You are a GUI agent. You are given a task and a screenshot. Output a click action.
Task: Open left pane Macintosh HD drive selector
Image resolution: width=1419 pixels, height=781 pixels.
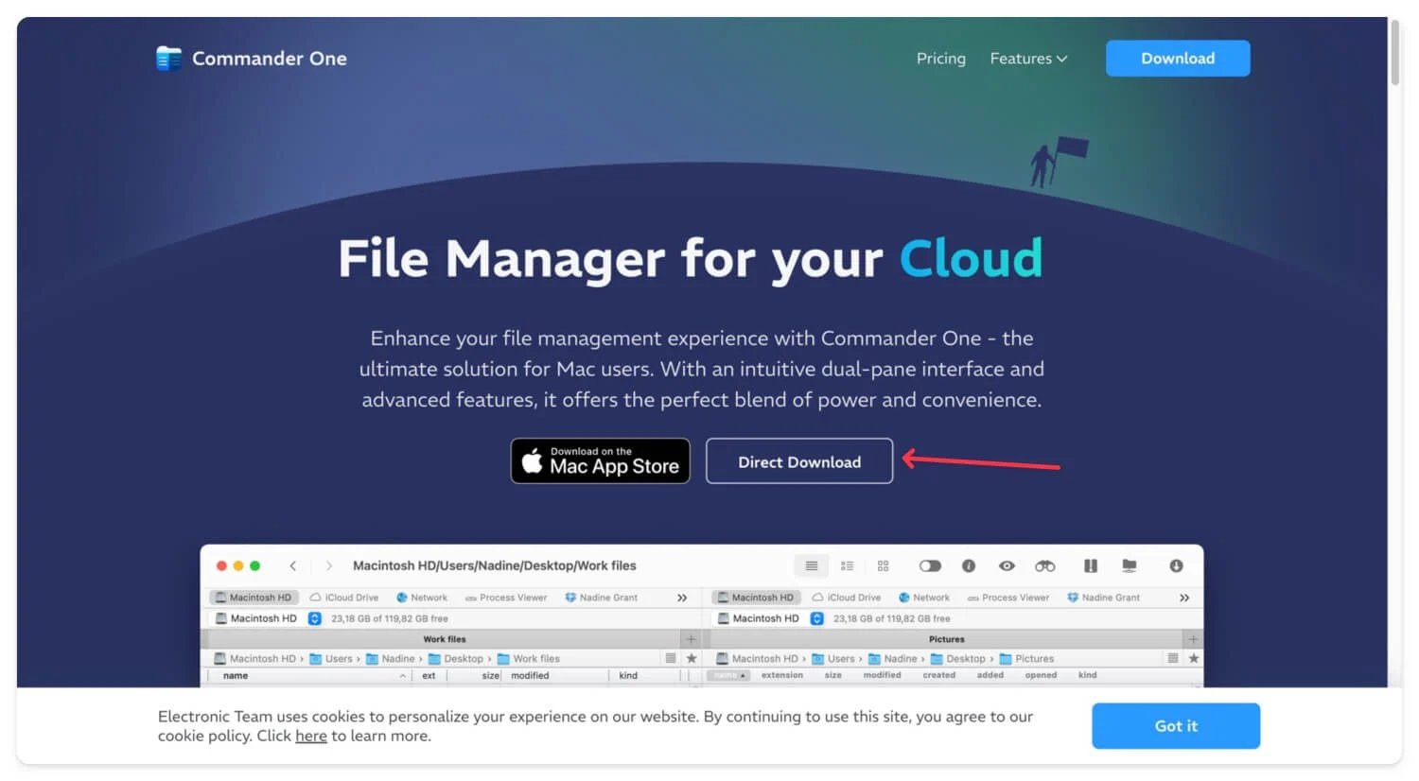tap(314, 618)
